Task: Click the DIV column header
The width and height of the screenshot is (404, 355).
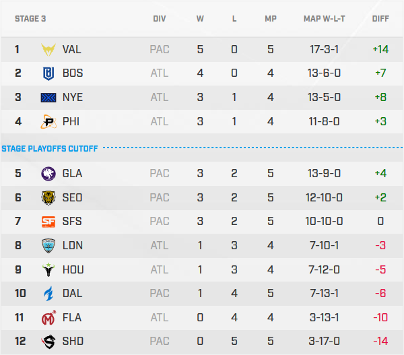Action: (x=160, y=18)
